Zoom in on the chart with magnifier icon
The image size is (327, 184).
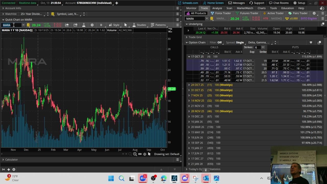pos(135,154)
